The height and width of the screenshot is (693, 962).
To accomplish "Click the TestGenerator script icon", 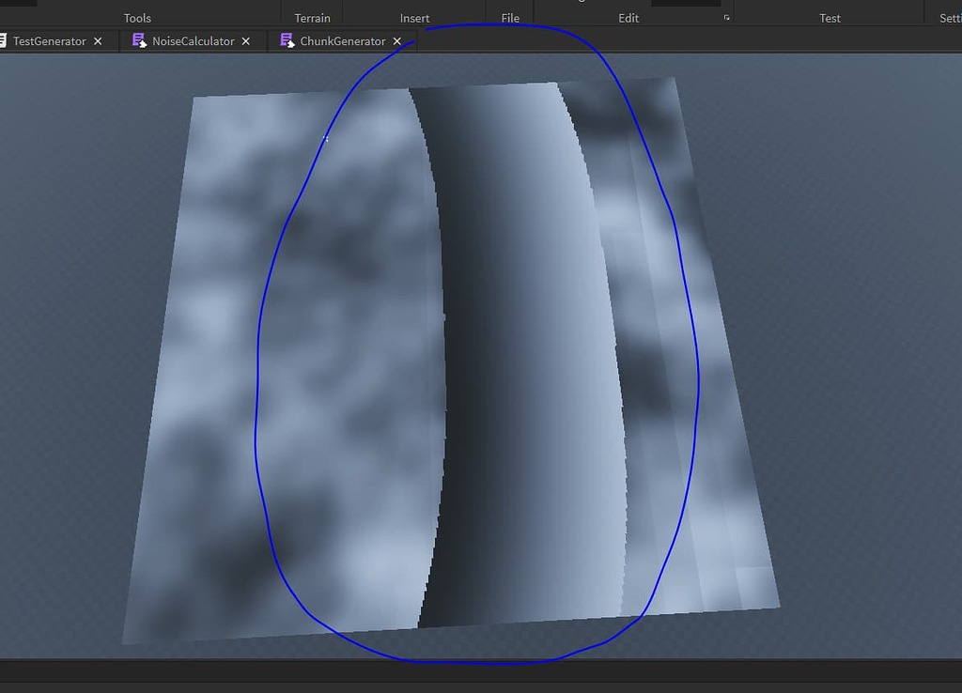I will 4,40.
